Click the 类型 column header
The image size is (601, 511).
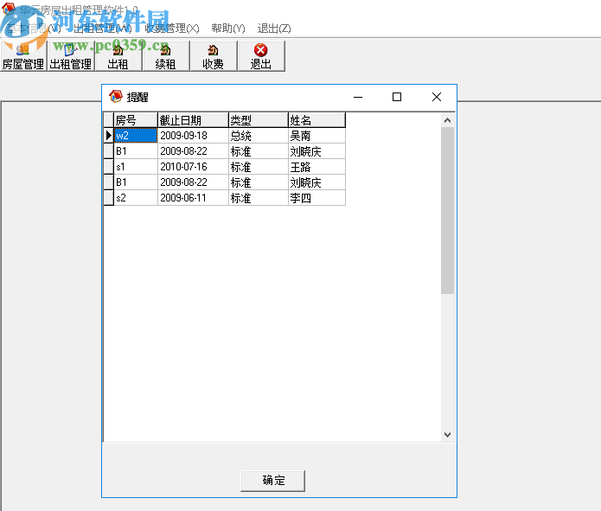pos(259,120)
